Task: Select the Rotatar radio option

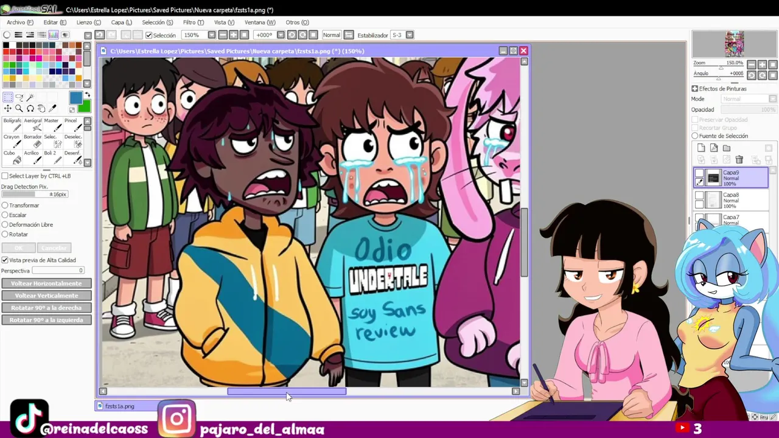Action: coord(5,234)
